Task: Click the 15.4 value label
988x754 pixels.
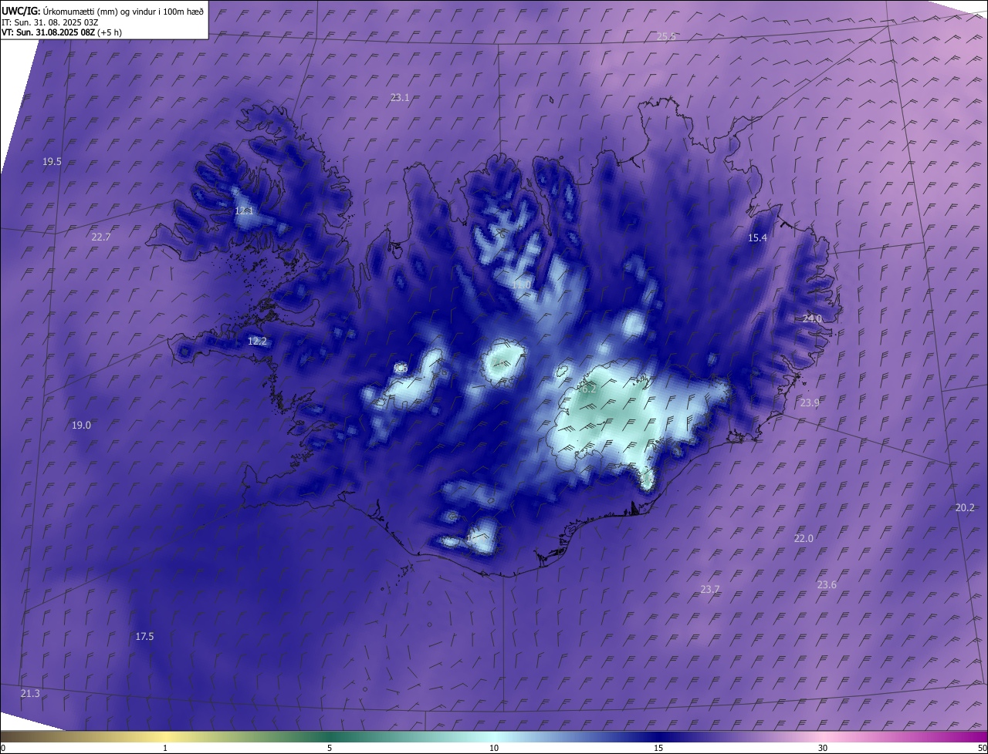Action: pyautogui.click(x=758, y=237)
